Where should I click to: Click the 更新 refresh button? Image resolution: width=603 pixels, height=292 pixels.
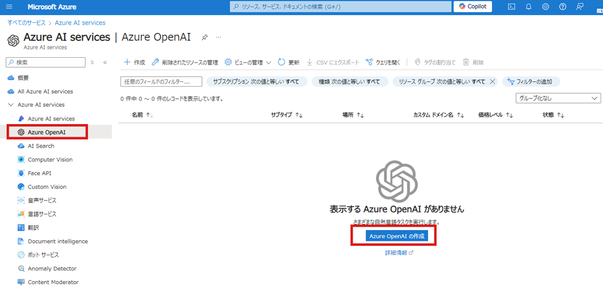point(288,62)
